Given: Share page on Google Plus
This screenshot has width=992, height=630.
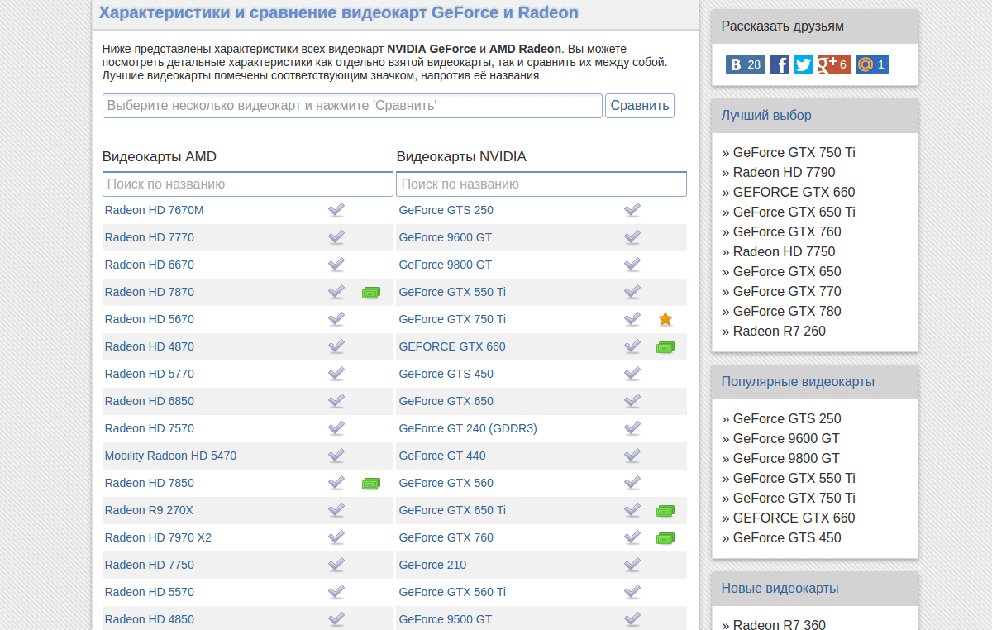Looking at the screenshot, I should (x=834, y=64).
